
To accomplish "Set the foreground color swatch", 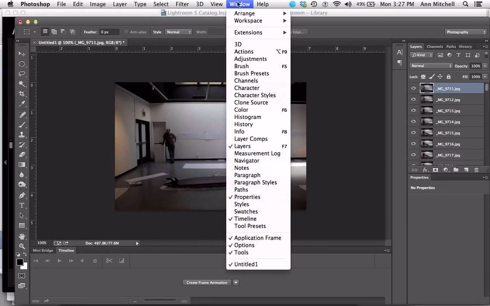I will (20, 262).
